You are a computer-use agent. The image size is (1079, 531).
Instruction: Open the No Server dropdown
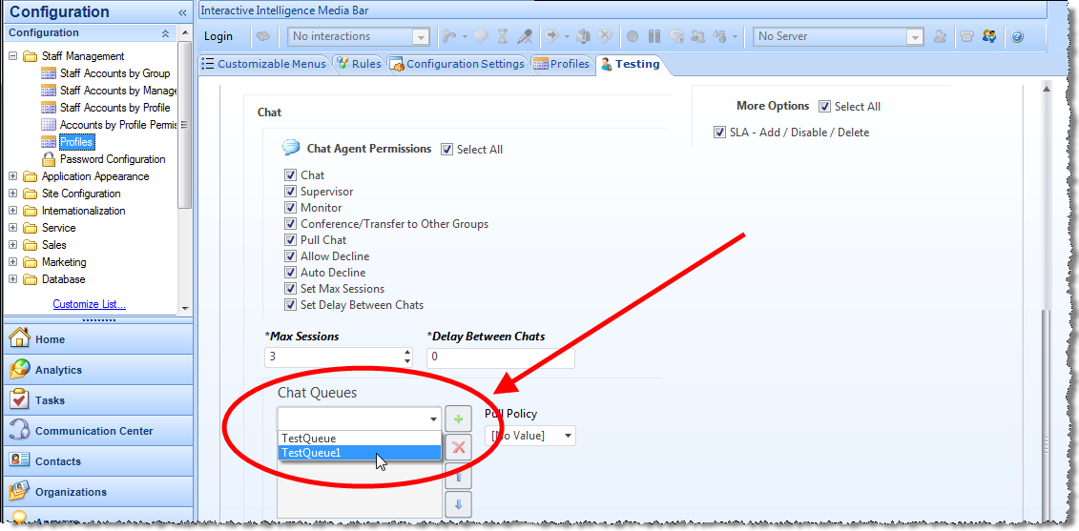tap(915, 37)
